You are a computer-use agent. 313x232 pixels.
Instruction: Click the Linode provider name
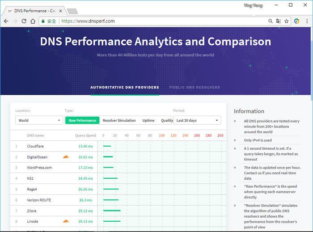32,221
